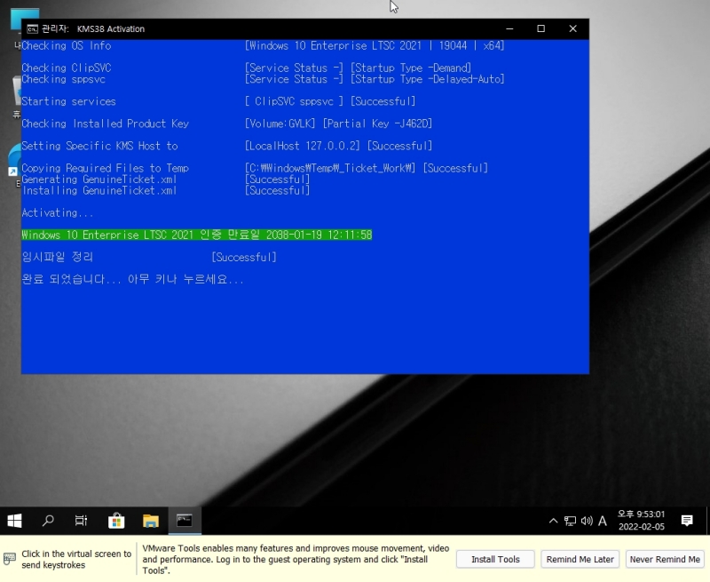Viewport: 710px width, 582px height.
Task: Minimize the KMS38 Activation window
Action: [x=509, y=28]
